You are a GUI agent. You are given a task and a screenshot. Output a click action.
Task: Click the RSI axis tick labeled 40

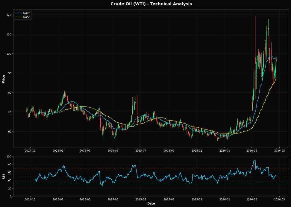point(10,180)
